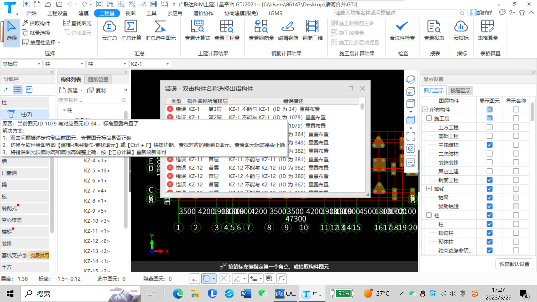Screen dimensions: 537x302
Task: Click the 3D view cube icon
Action: (411, 92)
